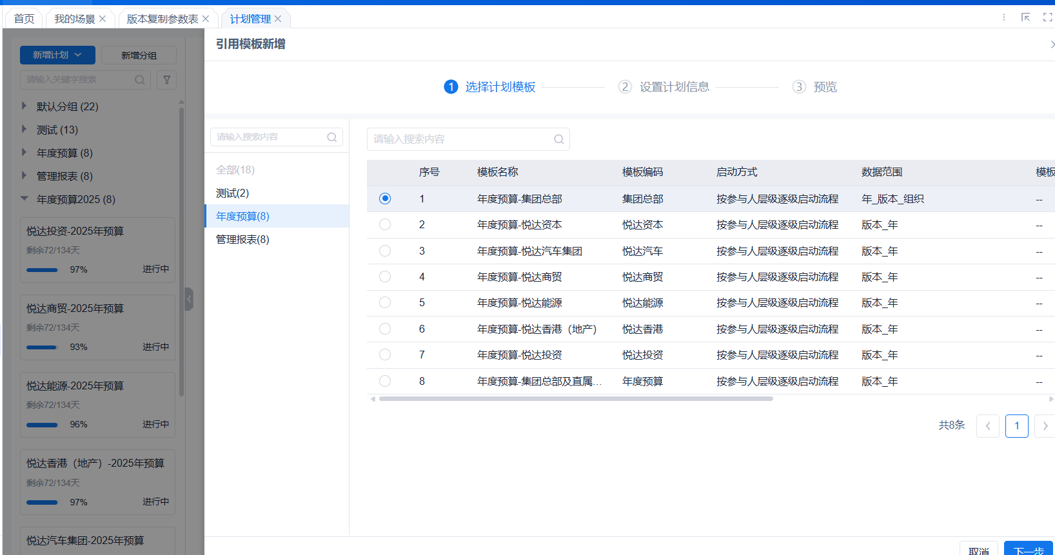Expand the 默认分组 (22) tree group
Screen dimensions: 1055x555
(x=25, y=106)
